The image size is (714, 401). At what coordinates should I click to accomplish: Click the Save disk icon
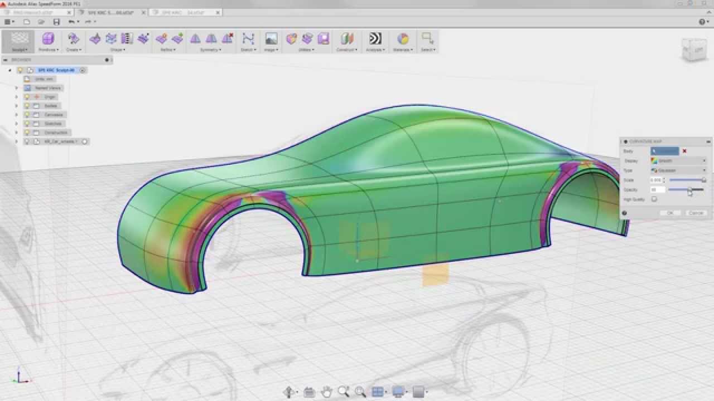56,22
